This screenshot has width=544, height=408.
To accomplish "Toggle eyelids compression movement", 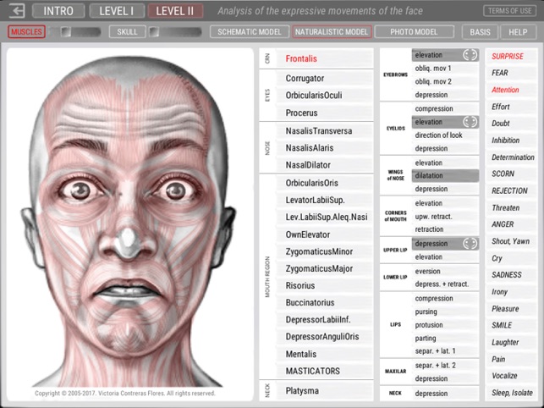I will pos(446,108).
